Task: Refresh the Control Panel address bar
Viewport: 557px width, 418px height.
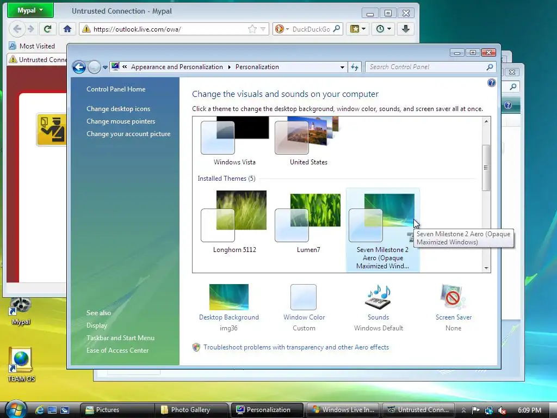Action: pyautogui.click(x=355, y=67)
